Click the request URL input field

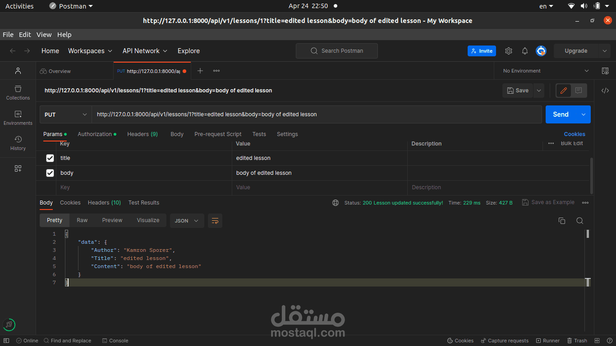pyautogui.click(x=317, y=114)
